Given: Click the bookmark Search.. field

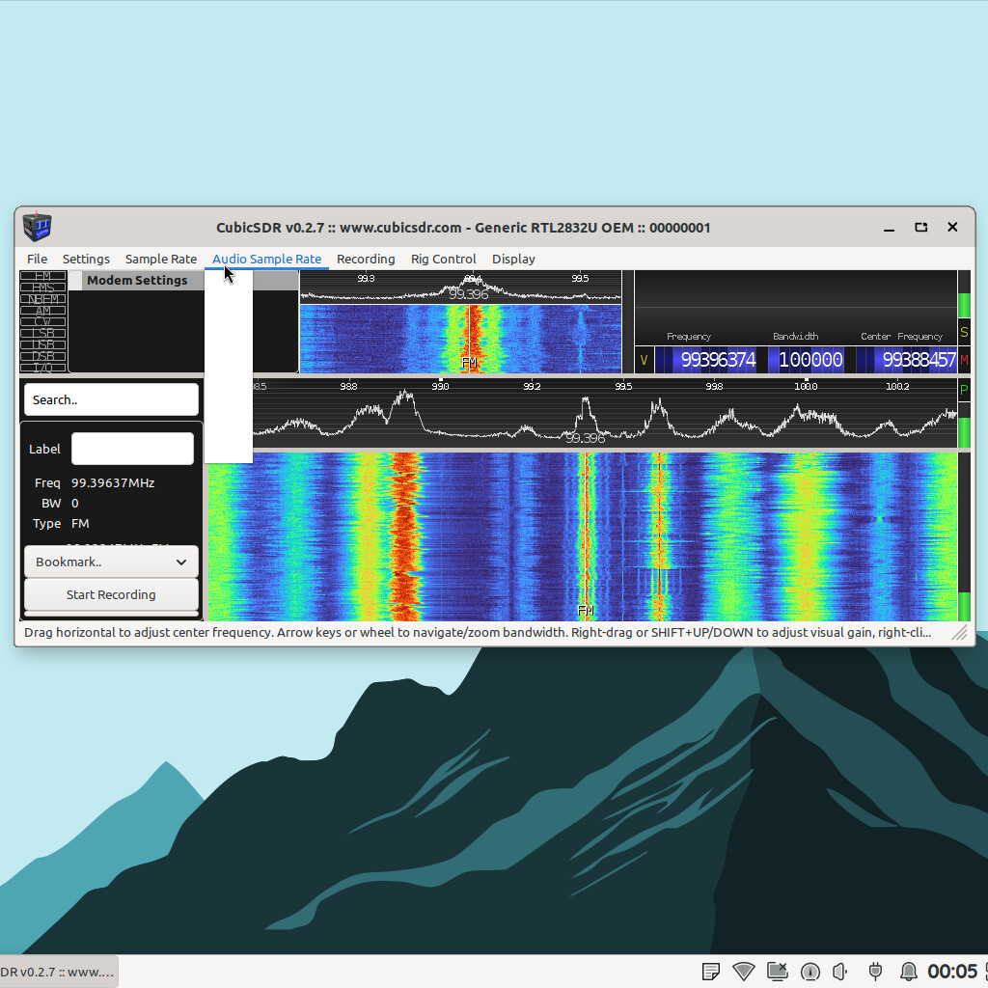Looking at the screenshot, I should 111,399.
